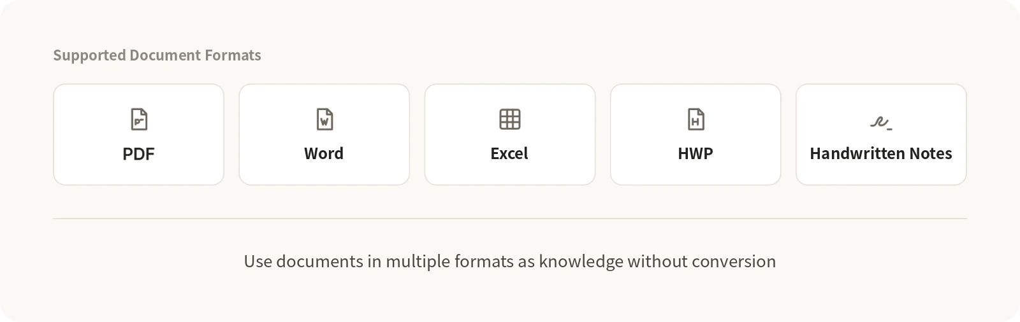Click the PDF label text
Image resolution: width=1020 pixels, height=322 pixels.
point(139,154)
